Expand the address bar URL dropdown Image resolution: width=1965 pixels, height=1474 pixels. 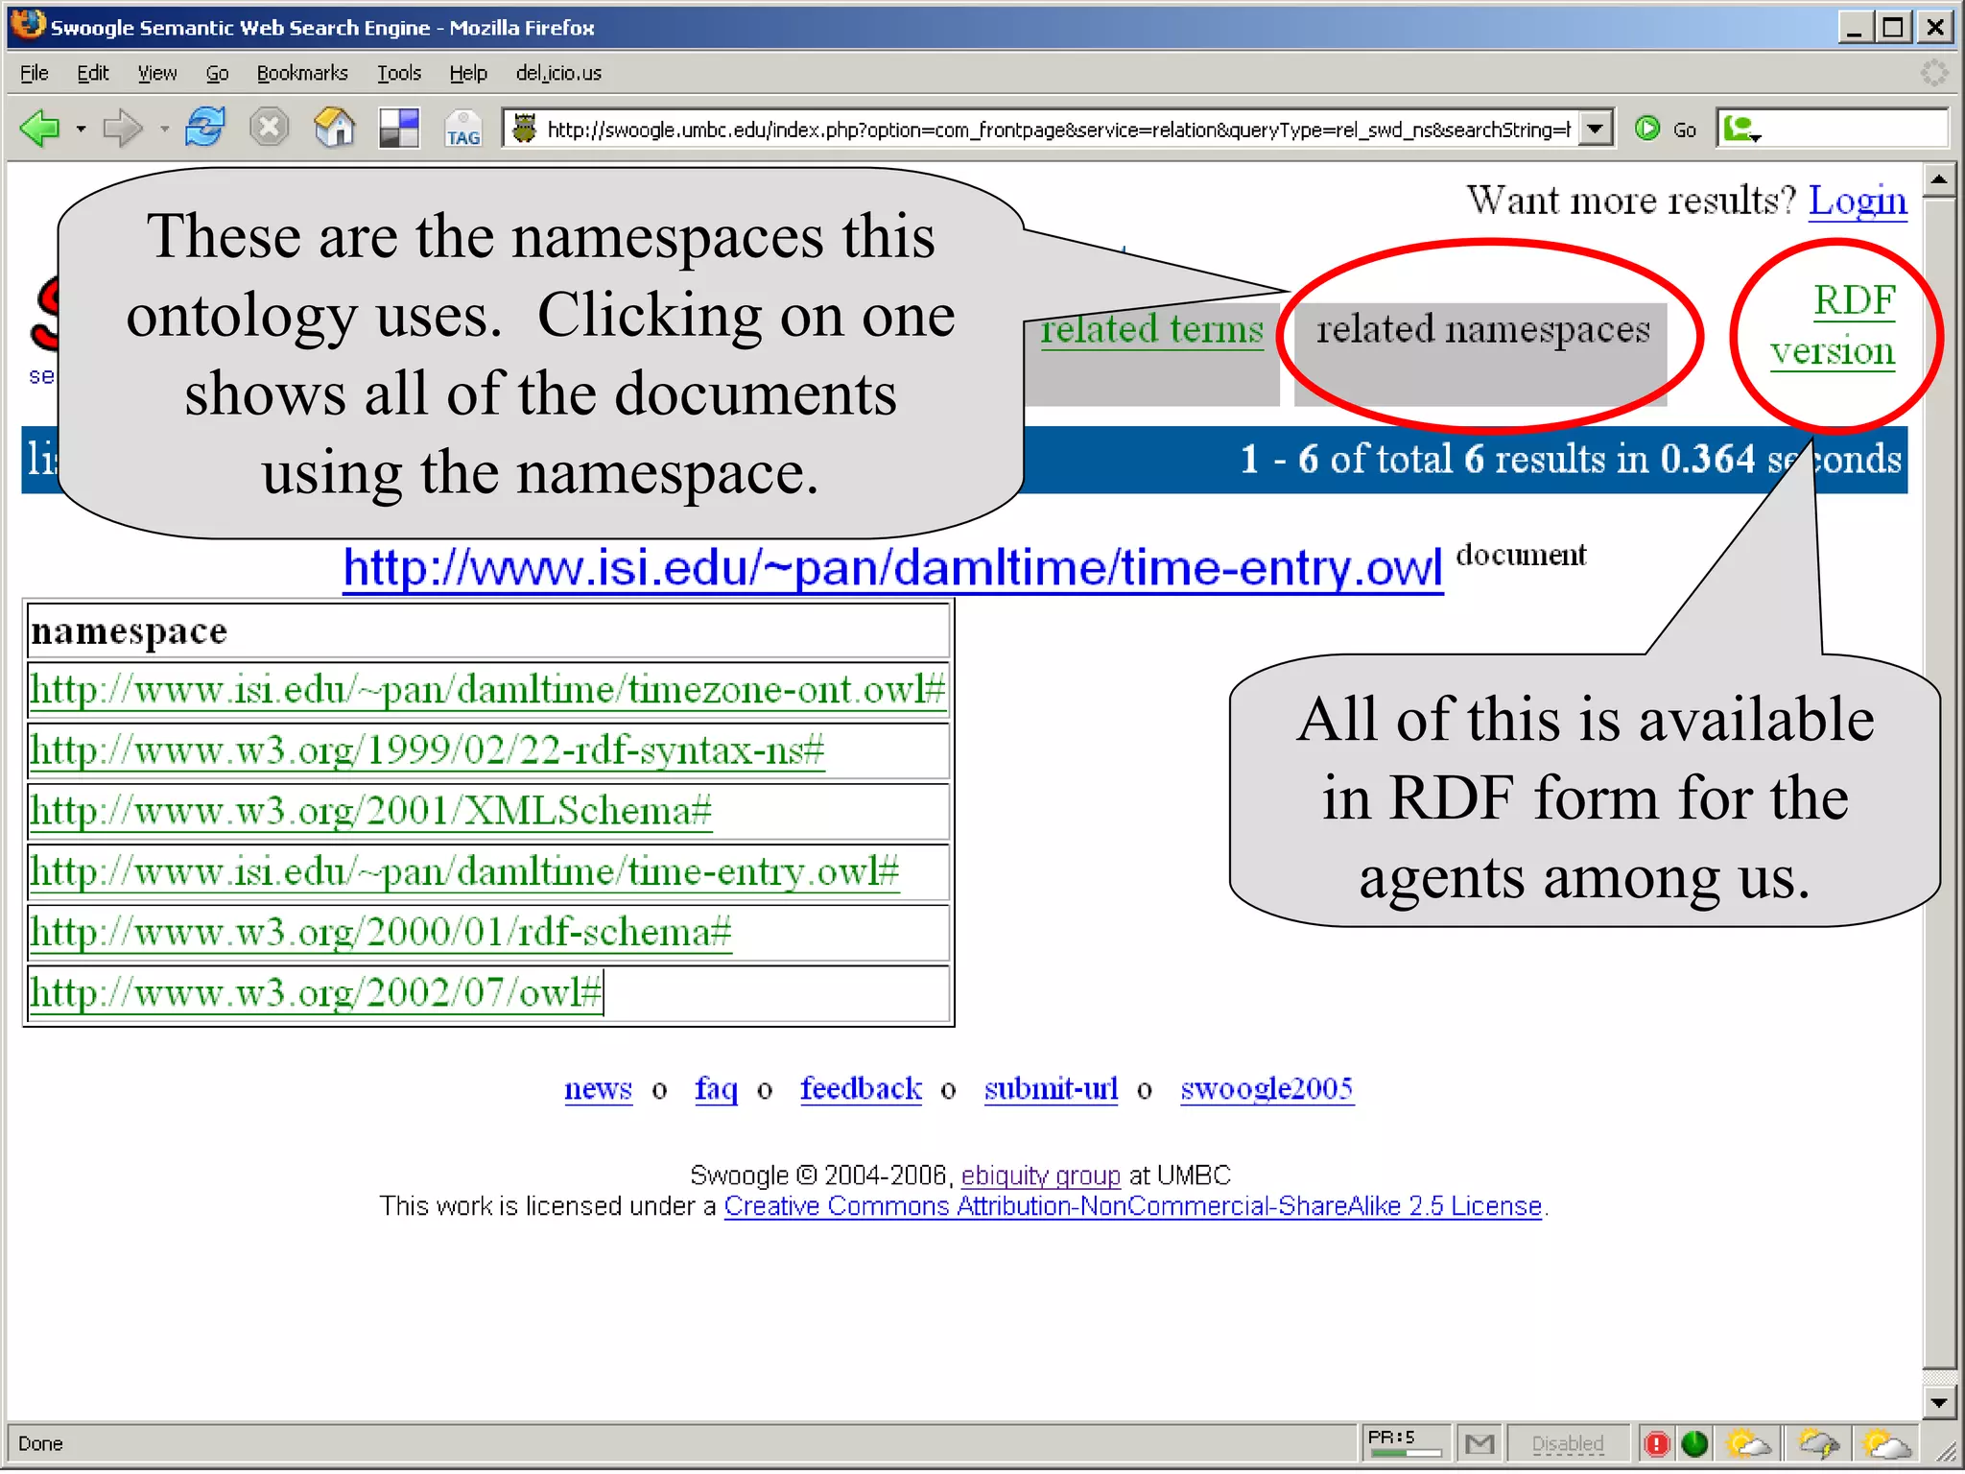tap(1595, 128)
